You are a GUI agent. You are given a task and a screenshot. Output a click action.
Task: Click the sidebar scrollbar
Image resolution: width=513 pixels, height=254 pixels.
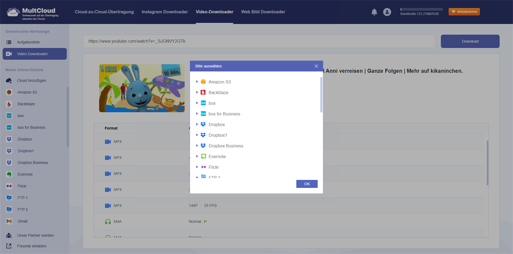tap(68, 117)
